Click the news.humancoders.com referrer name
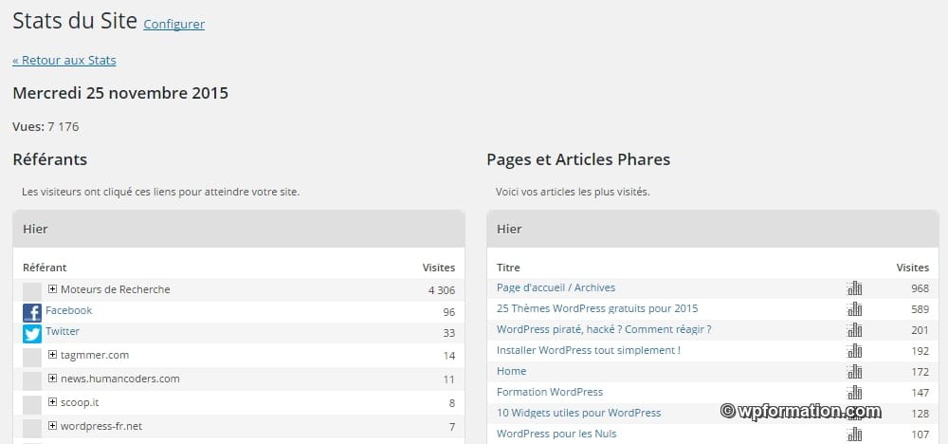Image resolution: width=948 pixels, height=444 pixels. 120,379
